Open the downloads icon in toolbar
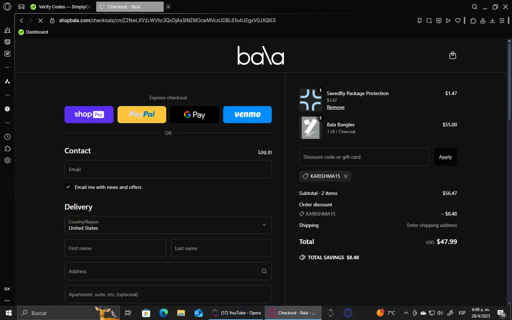The height and width of the screenshot is (320, 512). click(x=492, y=21)
